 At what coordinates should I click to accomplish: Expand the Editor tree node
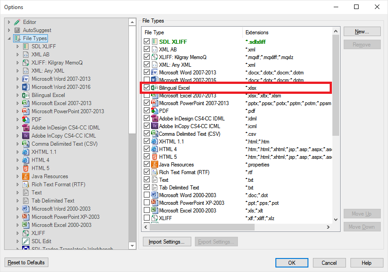(9, 22)
